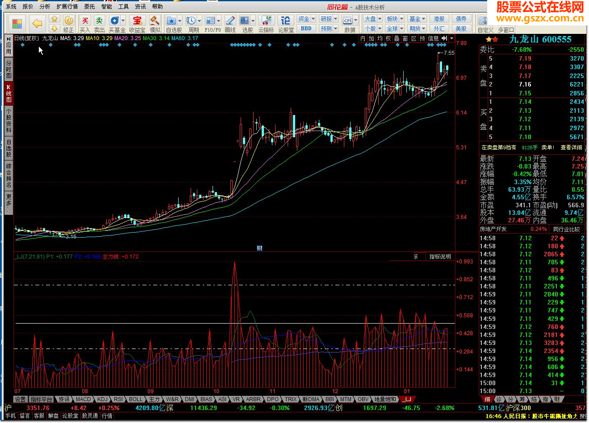Click the 美股 button
589x423 pixels.
point(461,29)
